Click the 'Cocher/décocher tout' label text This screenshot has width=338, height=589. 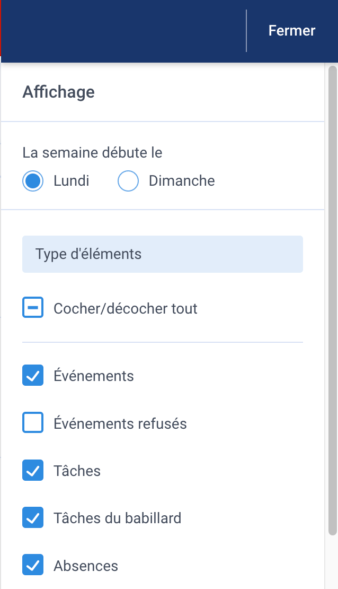[x=126, y=308]
